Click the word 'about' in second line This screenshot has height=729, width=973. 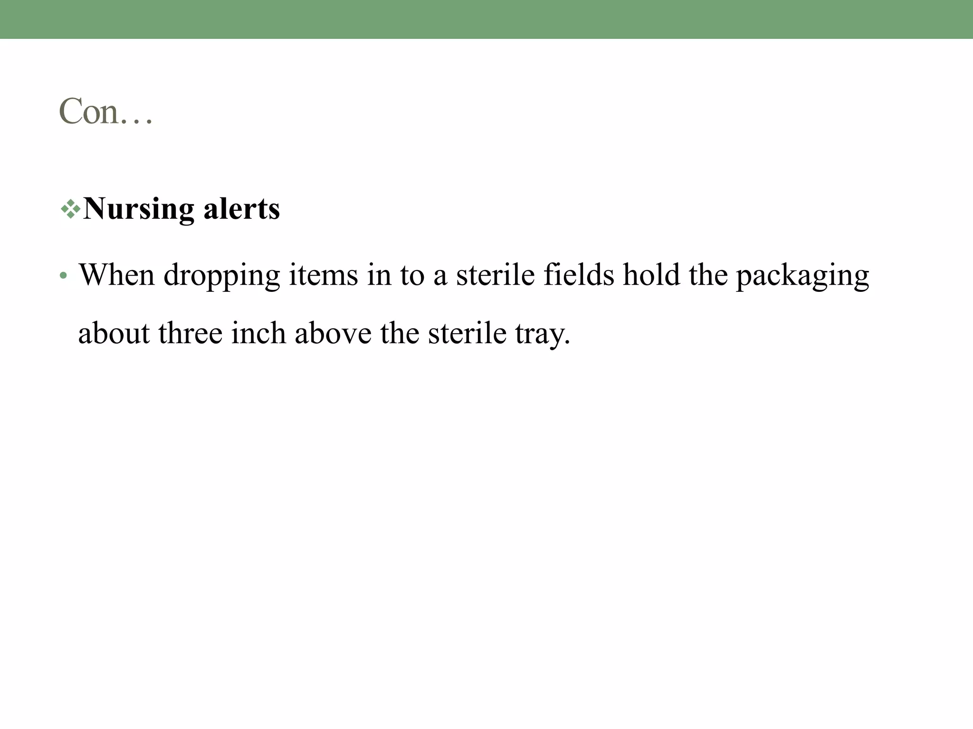[114, 333]
